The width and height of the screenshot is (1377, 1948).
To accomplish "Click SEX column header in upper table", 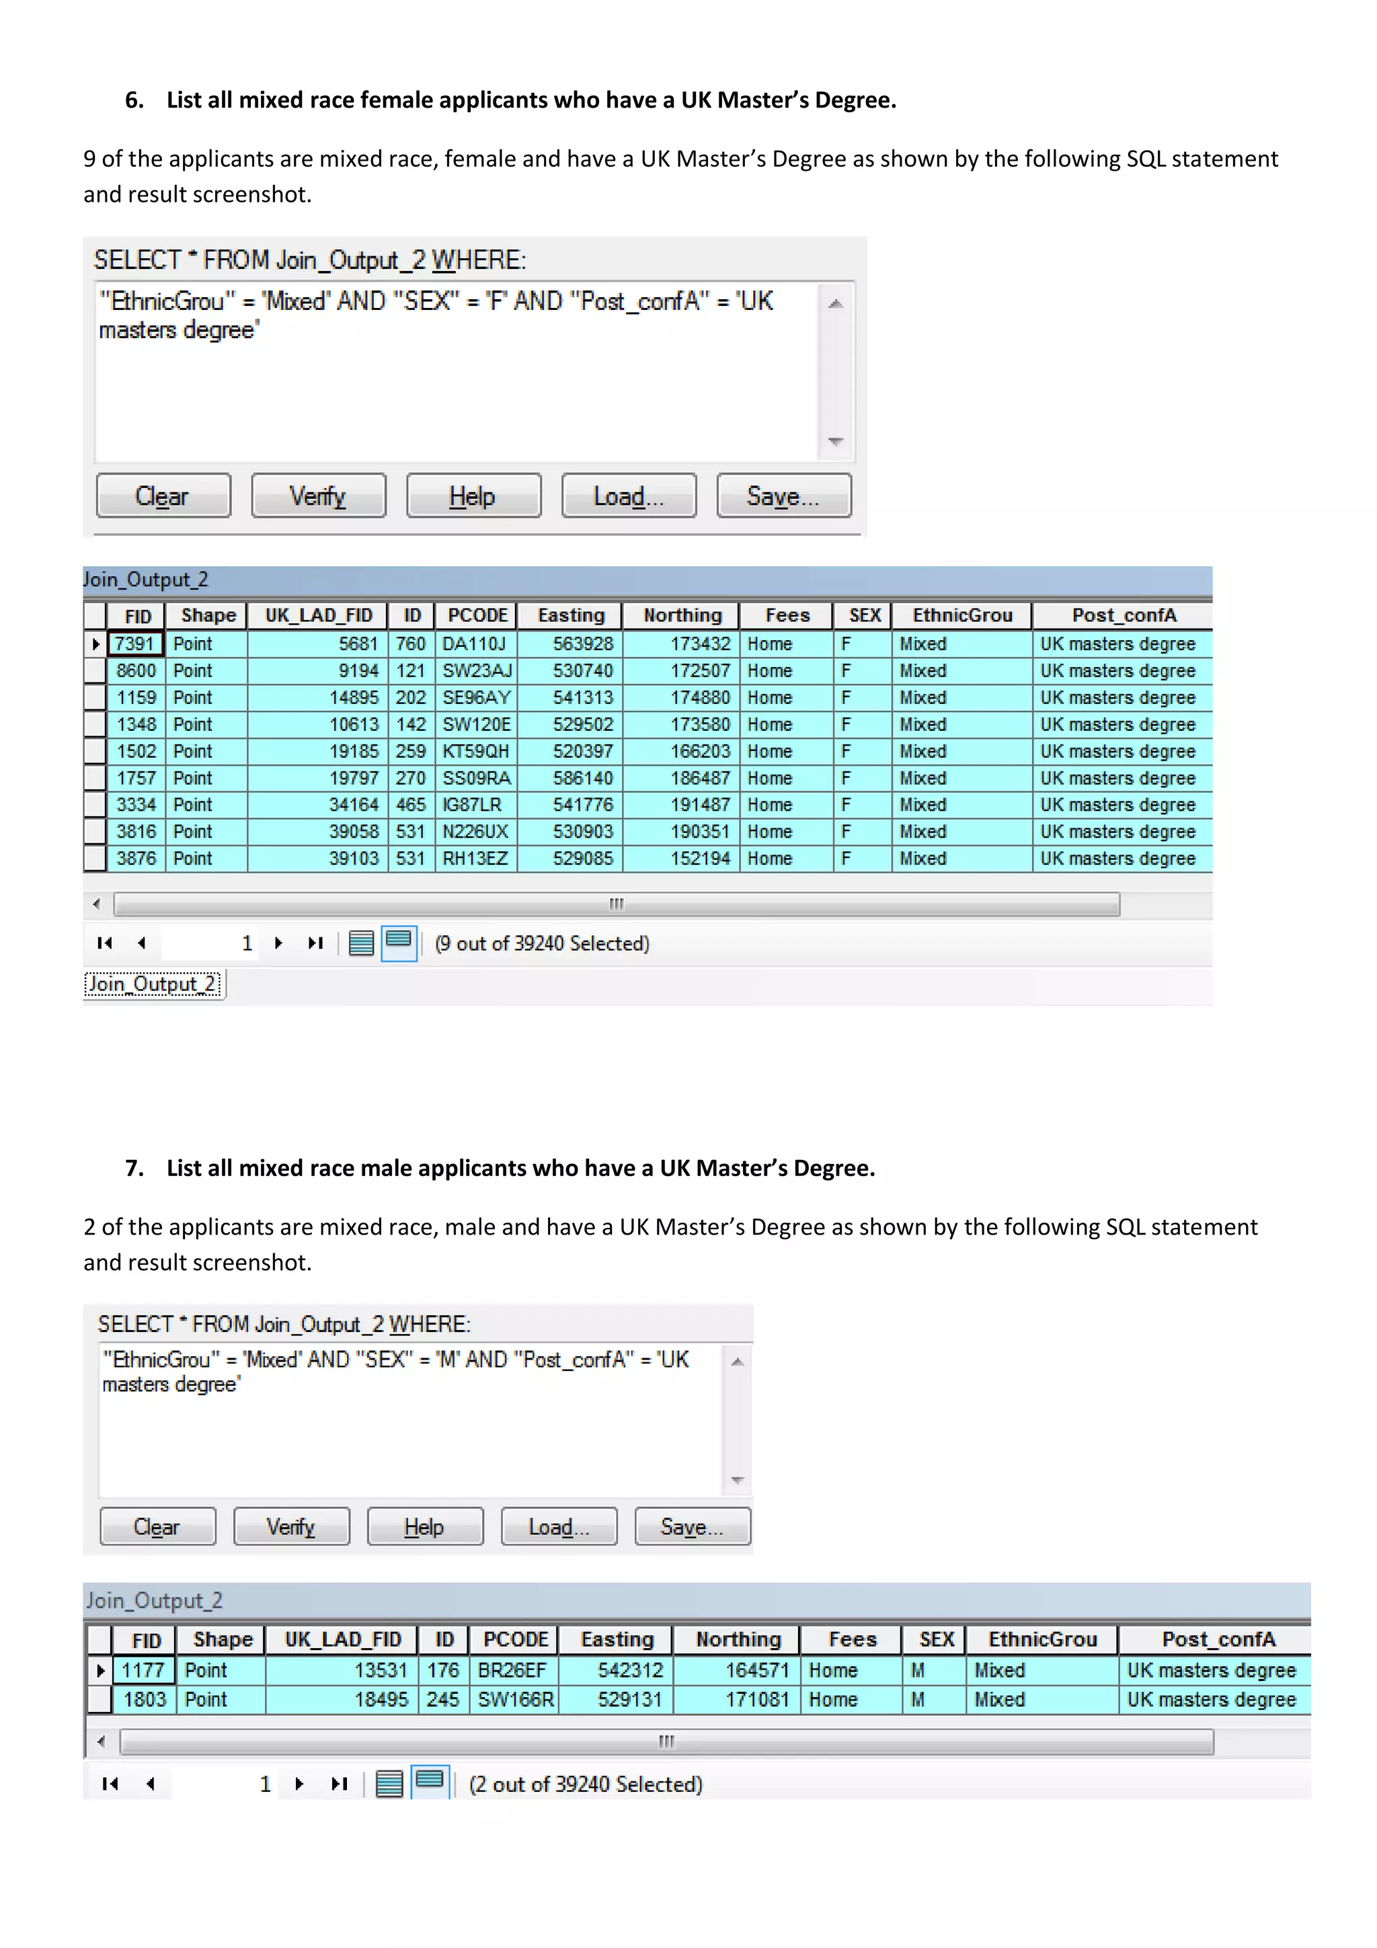I will point(864,616).
